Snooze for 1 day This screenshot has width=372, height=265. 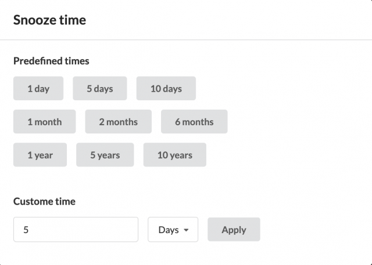pos(38,88)
